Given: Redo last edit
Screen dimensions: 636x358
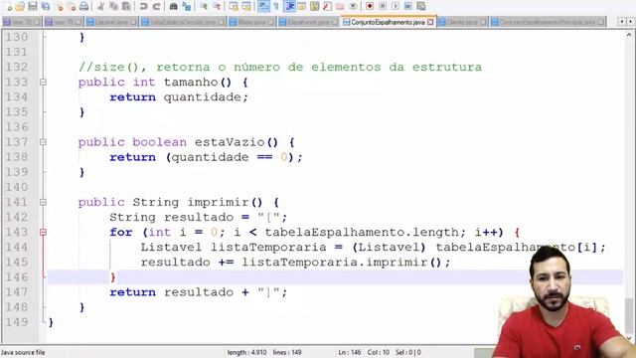Looking at the screenshot, I should pyautogui.click(x=156, y=6).
